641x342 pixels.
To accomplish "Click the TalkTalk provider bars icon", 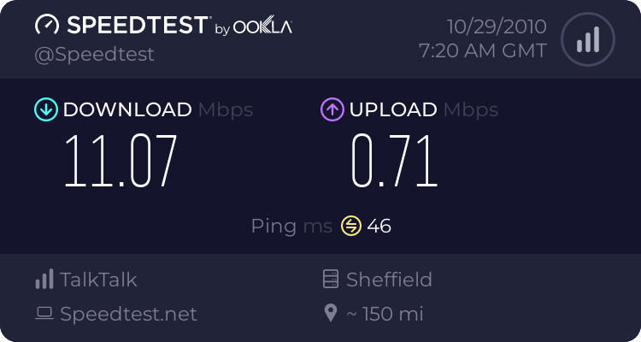I will (44, 280).
